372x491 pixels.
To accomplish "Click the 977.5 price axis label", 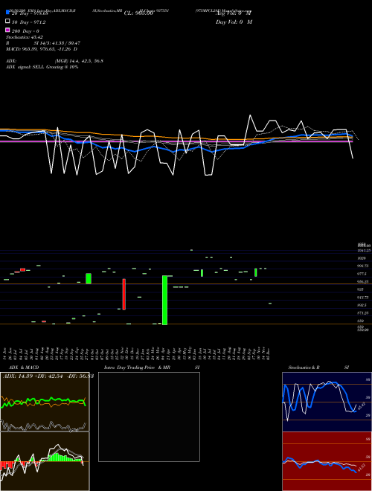I will tap(362, 274).
